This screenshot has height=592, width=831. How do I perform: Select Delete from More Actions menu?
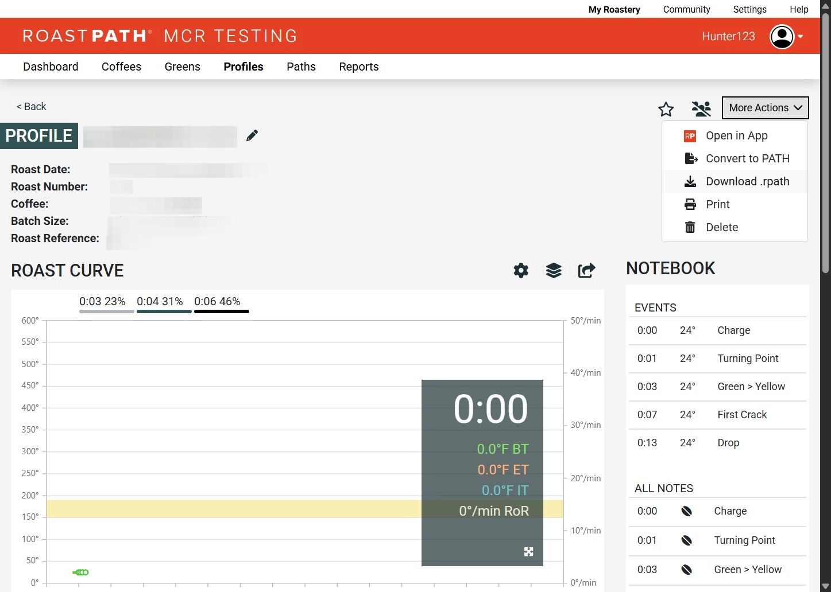pyautogui.click(x=735, y=227)
